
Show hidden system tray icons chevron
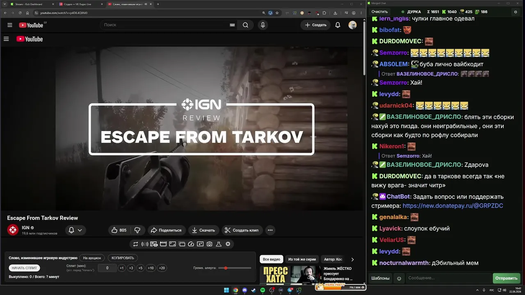(x=477, y=290)
